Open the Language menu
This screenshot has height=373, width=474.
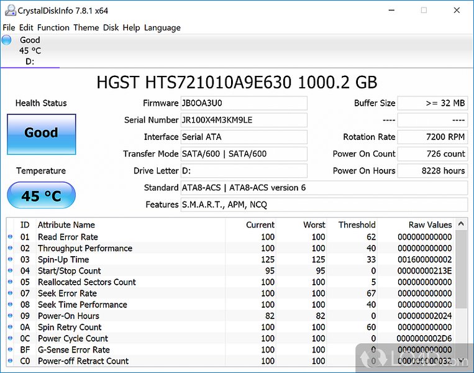tap(162, 27)
